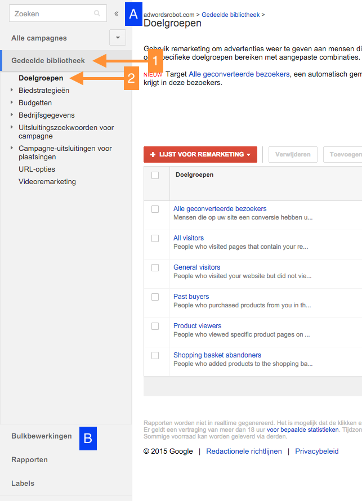Open the Alle campagnes dropdown arrow
This screenshot has width=362, height=501.
tap(118, 38)
